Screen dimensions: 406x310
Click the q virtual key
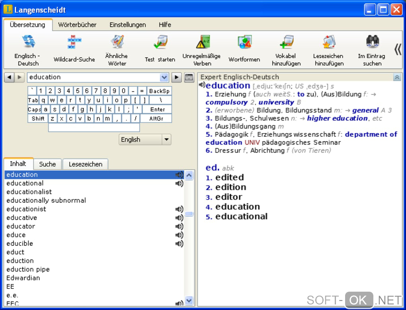(x=43, y=100)
